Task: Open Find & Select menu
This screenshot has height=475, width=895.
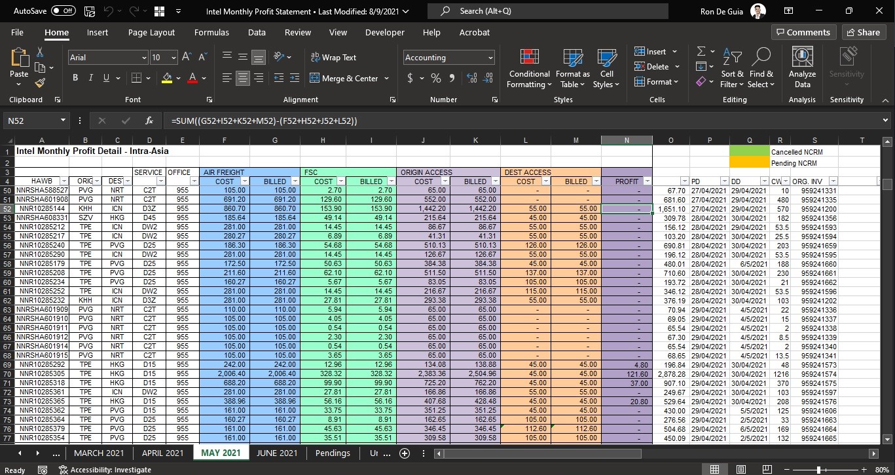Action: click(x=761, y=68)
